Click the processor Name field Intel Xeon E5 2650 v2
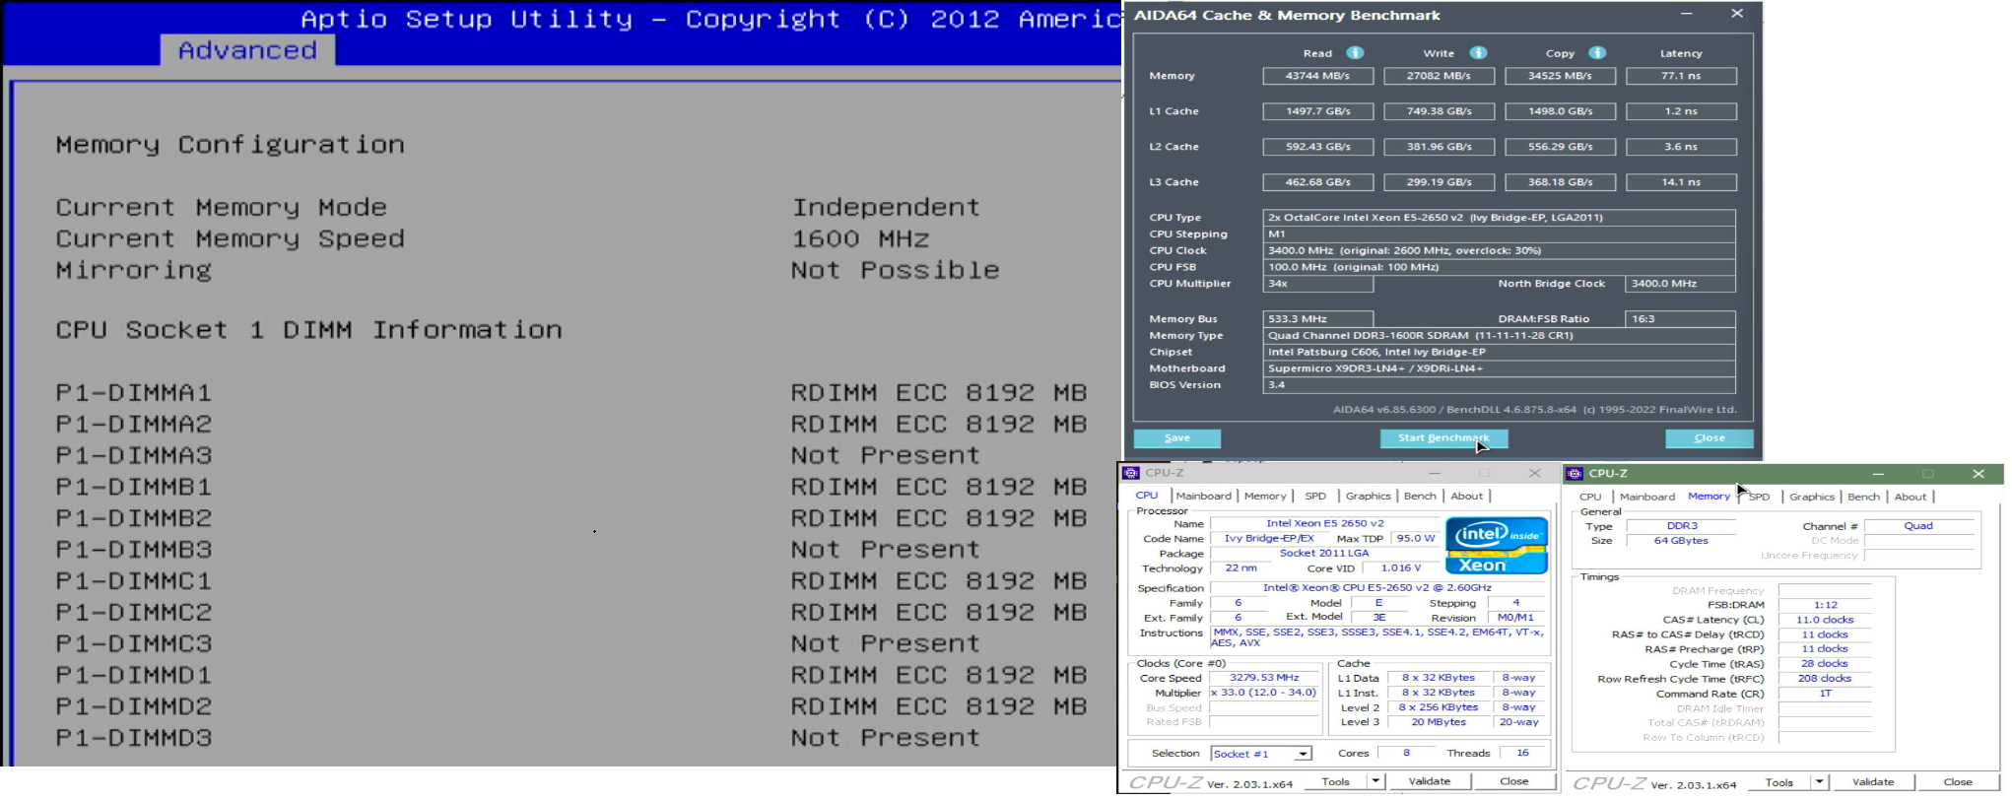Viewport: 2012px width, 800px height. 1324,524
